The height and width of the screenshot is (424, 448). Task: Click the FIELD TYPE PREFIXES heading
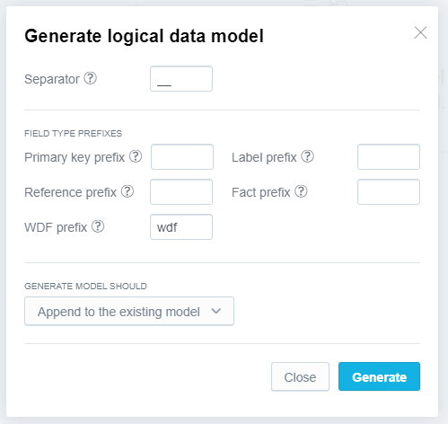point(74,134)
